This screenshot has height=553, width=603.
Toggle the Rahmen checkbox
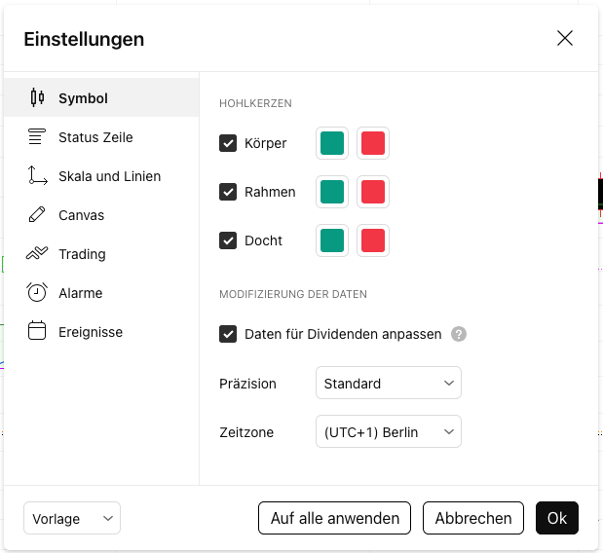(228, 192)
